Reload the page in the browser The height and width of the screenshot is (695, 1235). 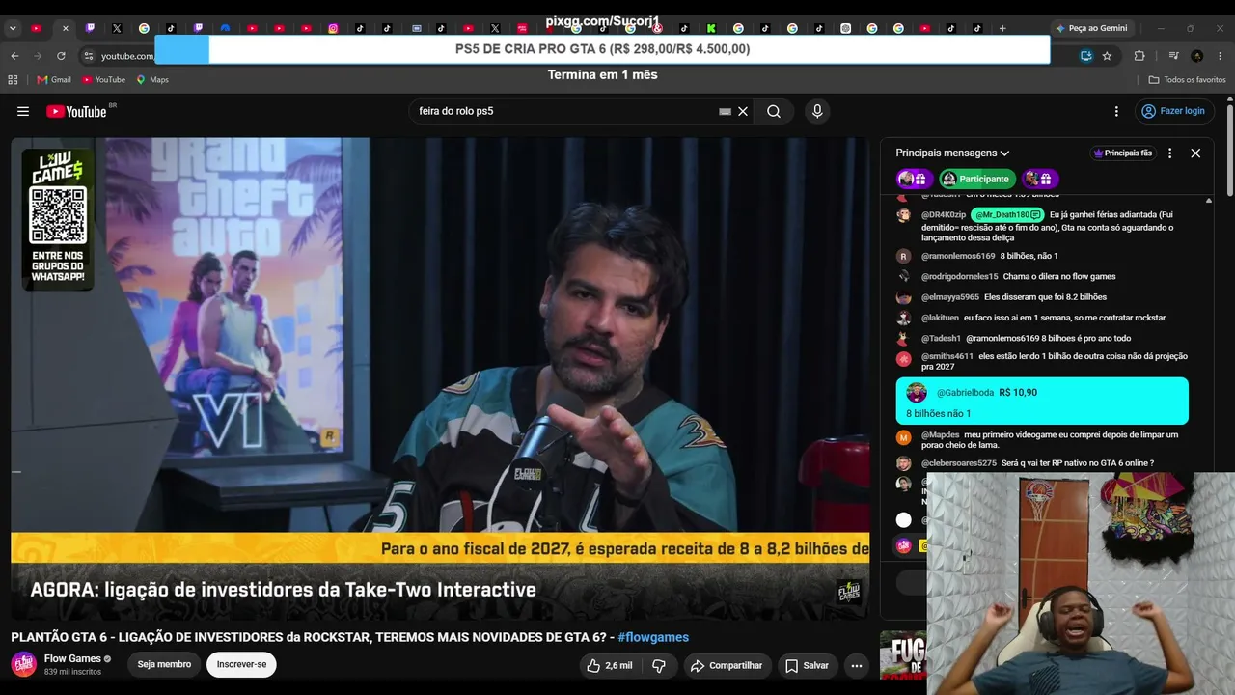pyautogui.click(x=61, y=56)
